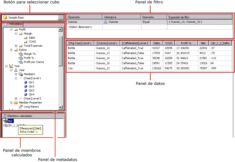235x162 pixels.
Task: Click the Members folder icon
Action: click(21, 74)
